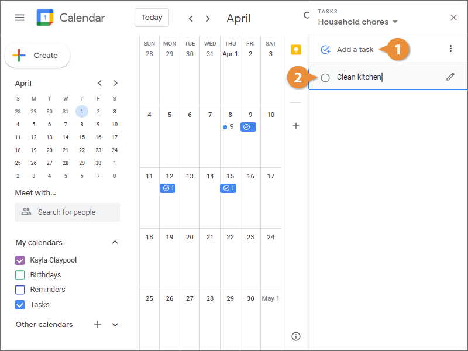Mark Clean kitchen task as complete

pos(326,77)
